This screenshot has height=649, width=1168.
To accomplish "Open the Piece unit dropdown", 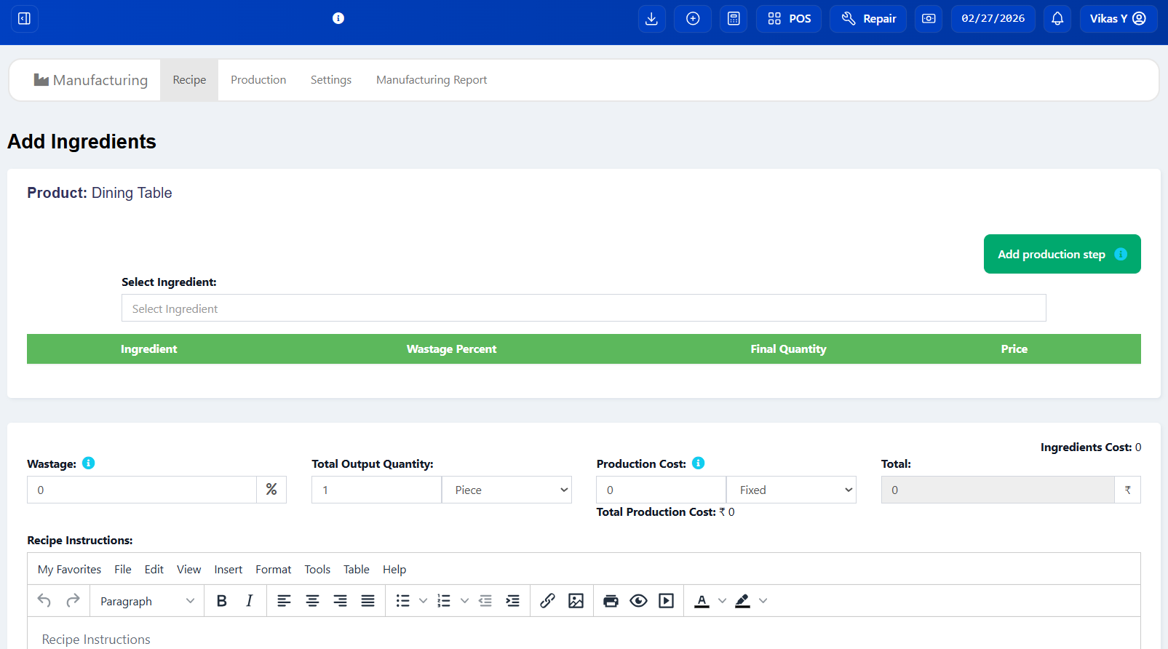I will pos(507,490).
